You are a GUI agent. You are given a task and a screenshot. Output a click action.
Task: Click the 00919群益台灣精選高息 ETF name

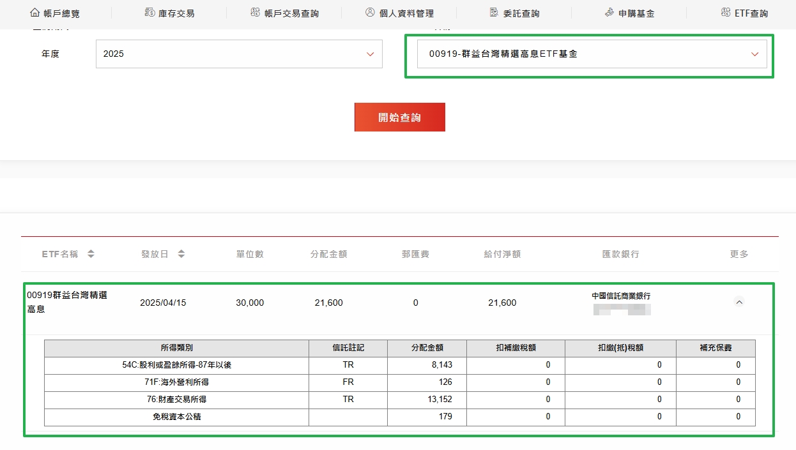click(x=66, y=302)
